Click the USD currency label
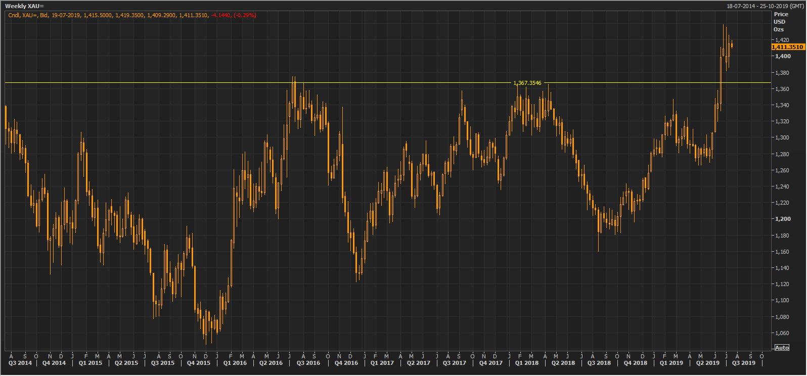This screenshot has width=807, height=376. point(780,22)
